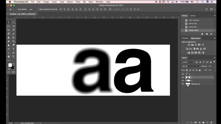Select the Brush tool
Viewport: 221px width, 124px height.
13,34
